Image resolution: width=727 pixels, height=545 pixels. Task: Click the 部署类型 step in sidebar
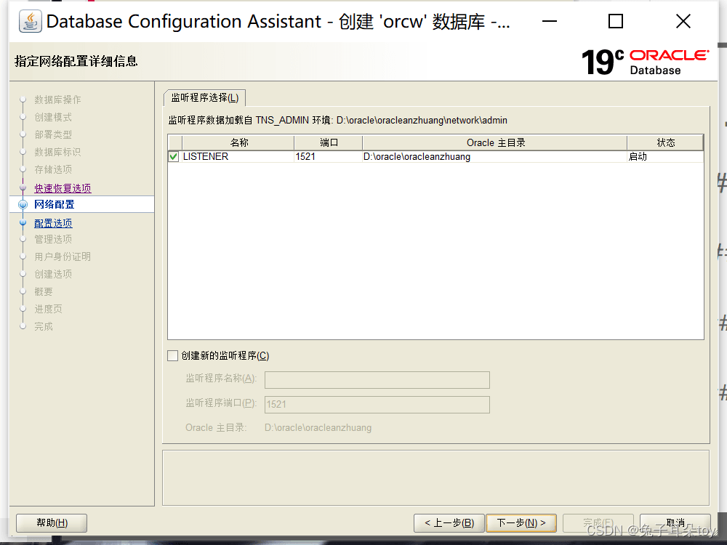53,134
